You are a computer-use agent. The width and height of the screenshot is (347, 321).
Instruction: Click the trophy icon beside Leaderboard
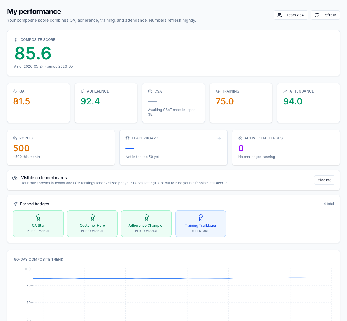click(x=128, y=138)
